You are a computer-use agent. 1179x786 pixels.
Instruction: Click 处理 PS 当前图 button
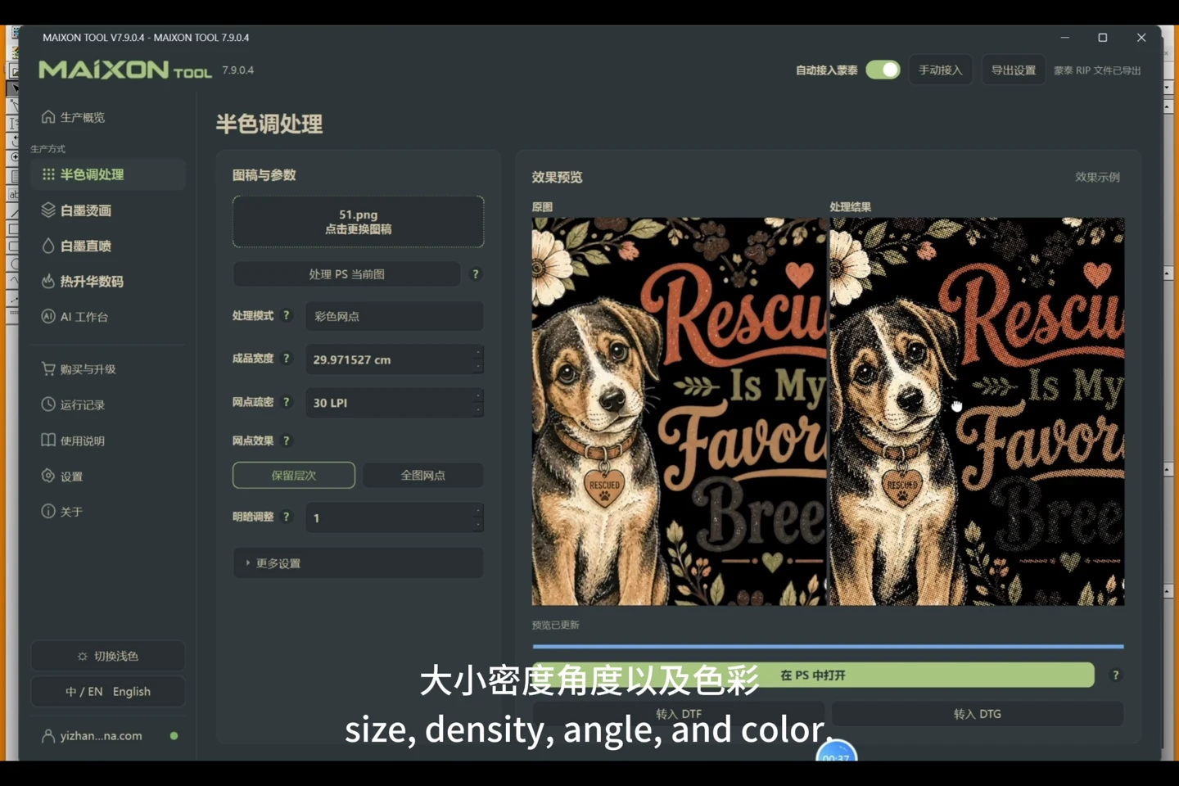coord(346,274)
